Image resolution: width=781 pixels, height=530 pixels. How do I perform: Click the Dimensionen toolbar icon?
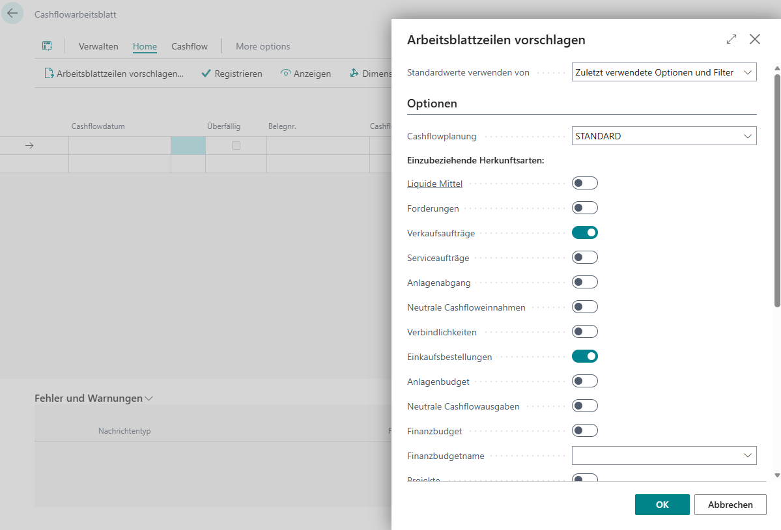point(354,74)
